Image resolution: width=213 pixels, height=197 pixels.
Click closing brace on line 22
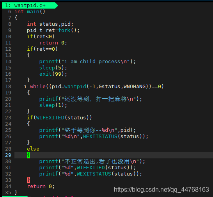point(28,112)
